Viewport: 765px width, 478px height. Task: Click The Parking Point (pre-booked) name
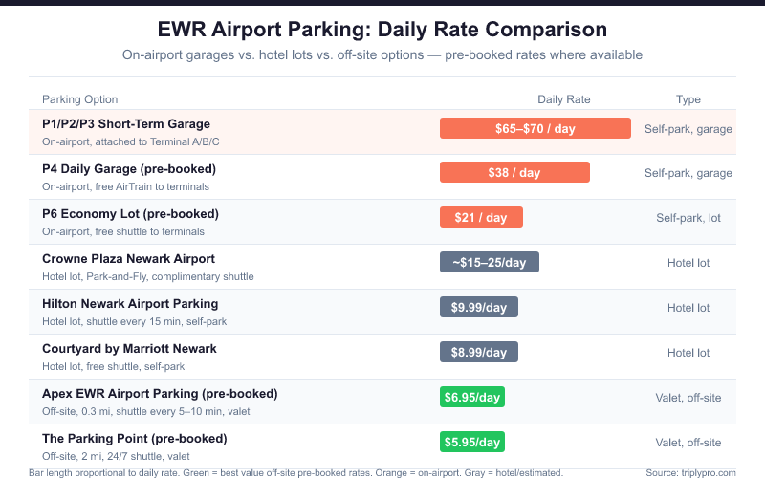click(x=135, y=438)
